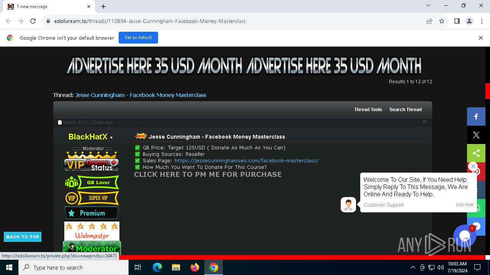Click the BlackHatX online status dot
The width and height of the screenshot is (490, 275).
(111, 137)
